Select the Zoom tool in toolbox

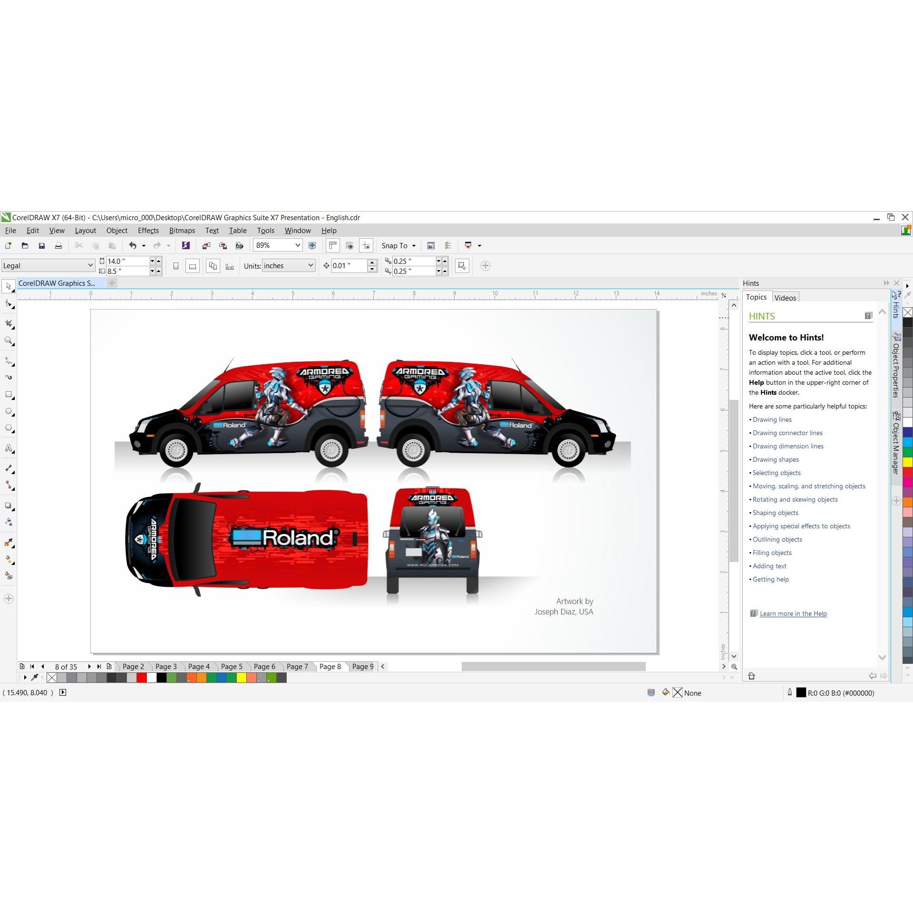pos(9,341)
